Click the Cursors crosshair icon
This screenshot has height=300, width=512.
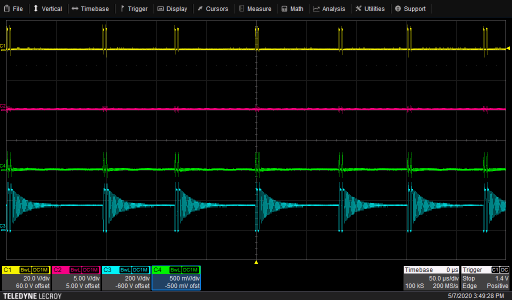(199, 8)
